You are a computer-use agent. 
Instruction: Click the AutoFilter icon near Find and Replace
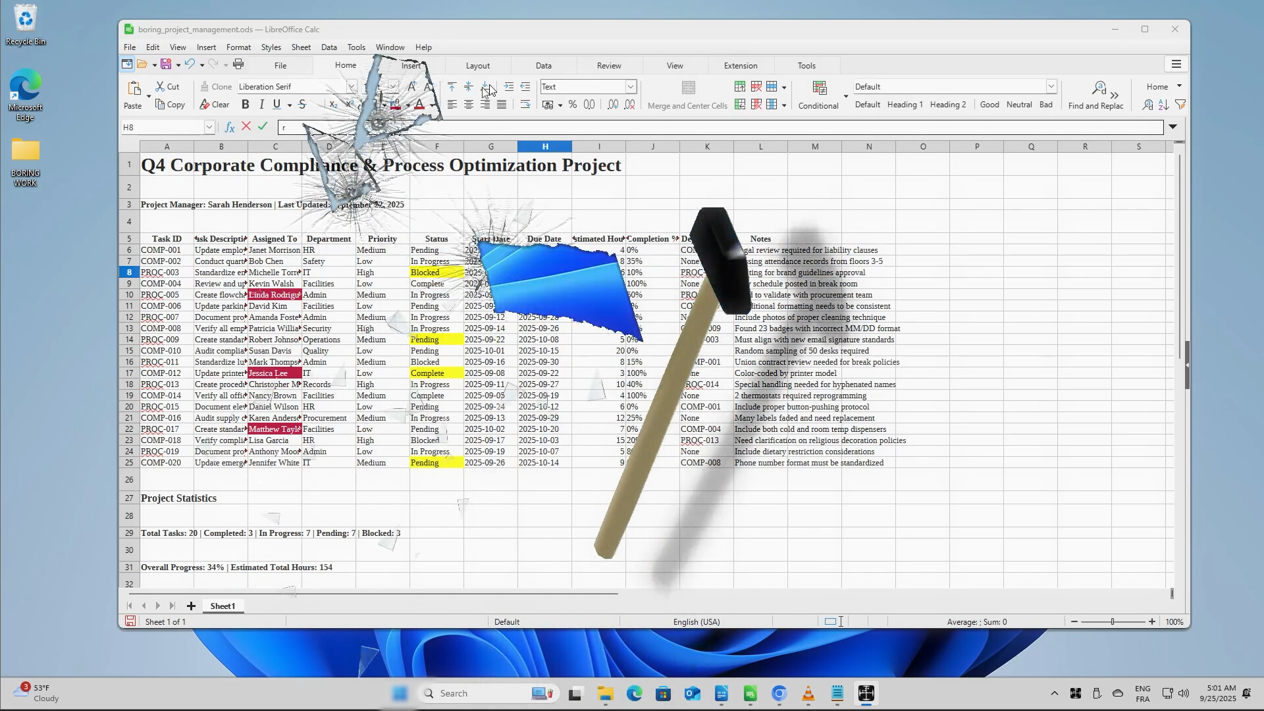tap(1181, 106)
